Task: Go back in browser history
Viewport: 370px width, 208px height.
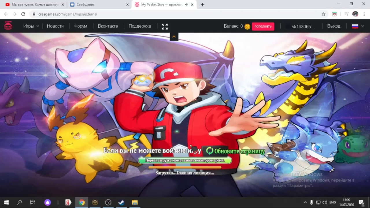Action: pos(6,14)
